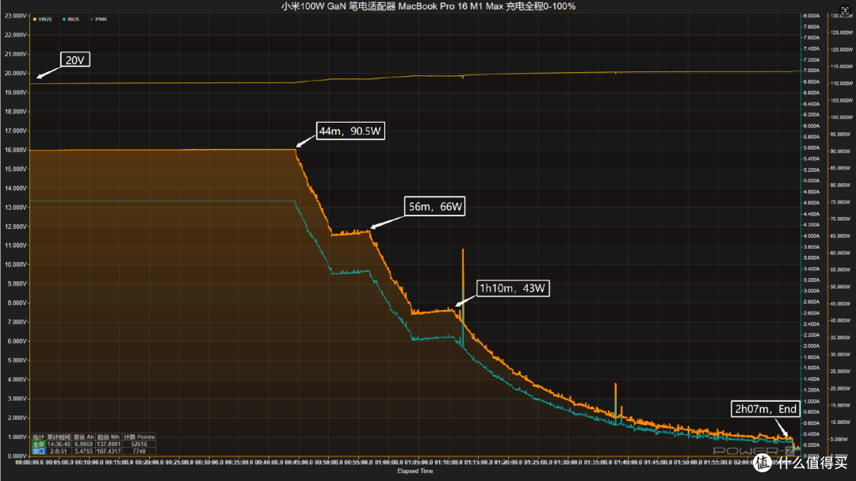This screenshot has width=856, height=481.
Task: Click the 4.000A current axis label
Action: pos(812,236)
